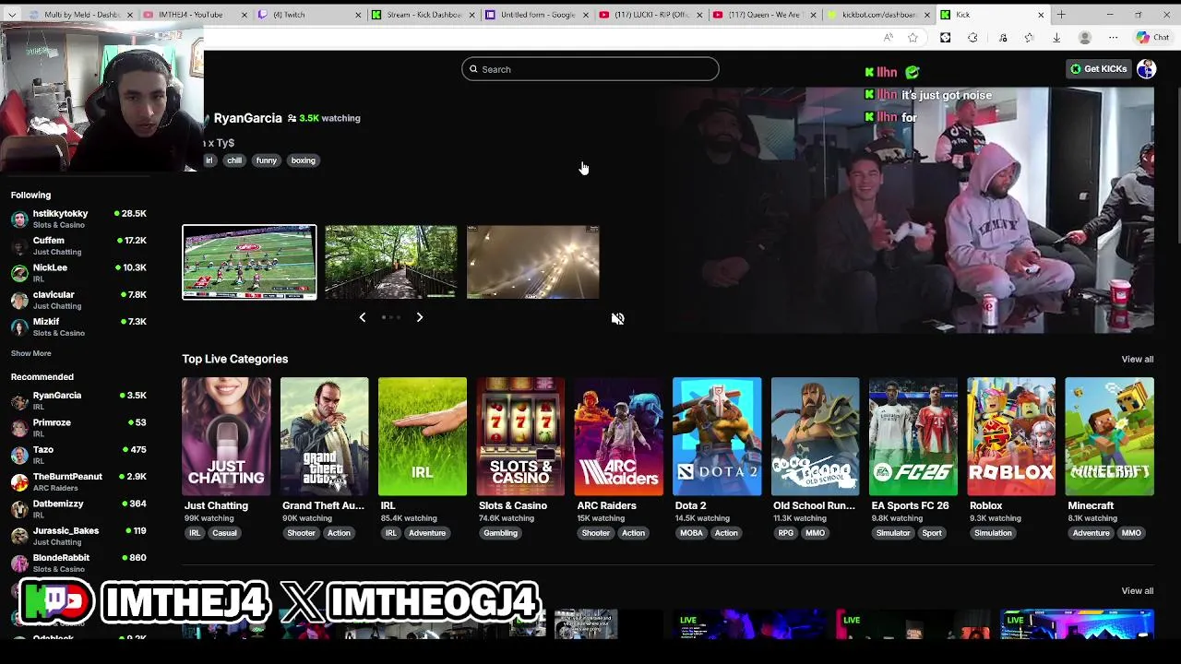This screenshot has height=664, width=1181.
Task: Open RyanGarcia featured stream title
Action: 247,118
